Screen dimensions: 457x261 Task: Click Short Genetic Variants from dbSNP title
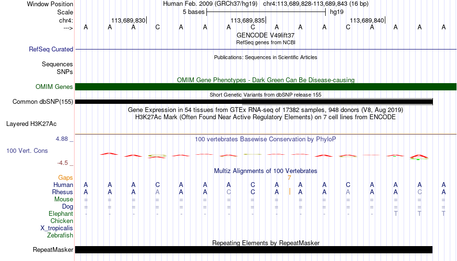(x=266, y=95)
